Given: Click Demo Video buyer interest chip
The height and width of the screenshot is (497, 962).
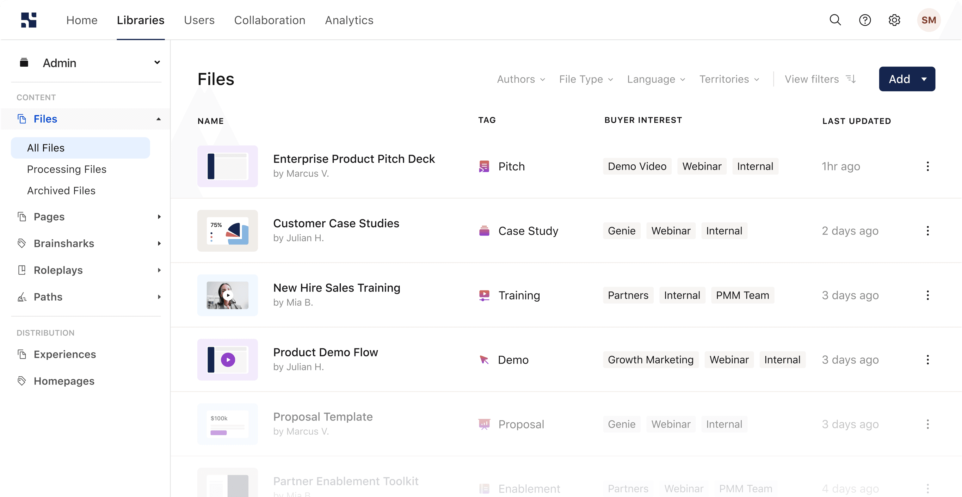Looking at the screenshot, I should [637, 167].
